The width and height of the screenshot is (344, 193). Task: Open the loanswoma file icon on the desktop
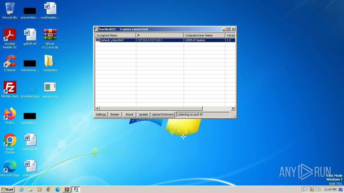pos(30,65)
